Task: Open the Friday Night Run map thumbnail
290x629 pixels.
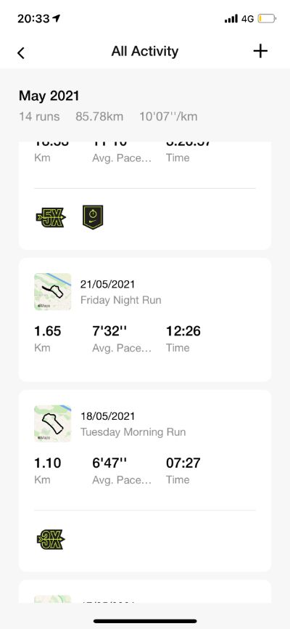Action: click(52, 292)
